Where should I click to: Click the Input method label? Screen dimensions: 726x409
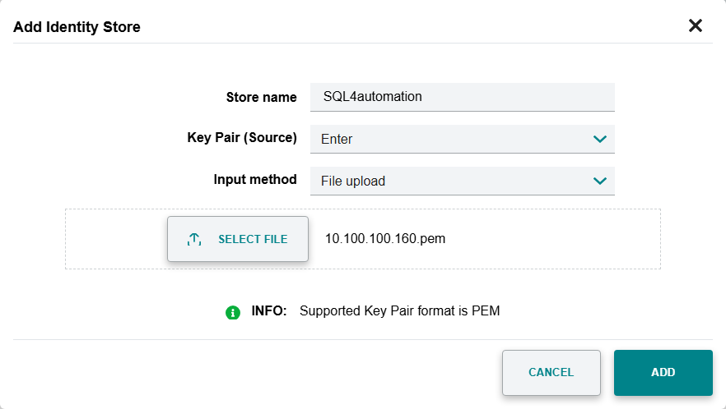255,179
